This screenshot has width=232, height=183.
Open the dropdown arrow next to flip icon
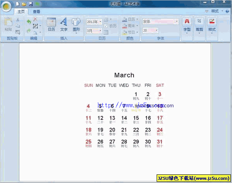(x=40, y=32)
